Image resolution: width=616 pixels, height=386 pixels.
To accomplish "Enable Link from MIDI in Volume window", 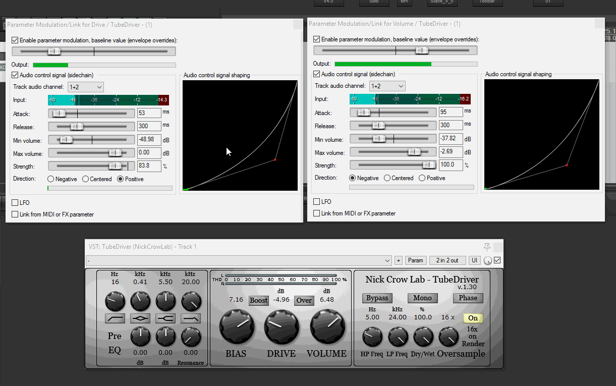I will pyautogui.click(x=317, y=213).
